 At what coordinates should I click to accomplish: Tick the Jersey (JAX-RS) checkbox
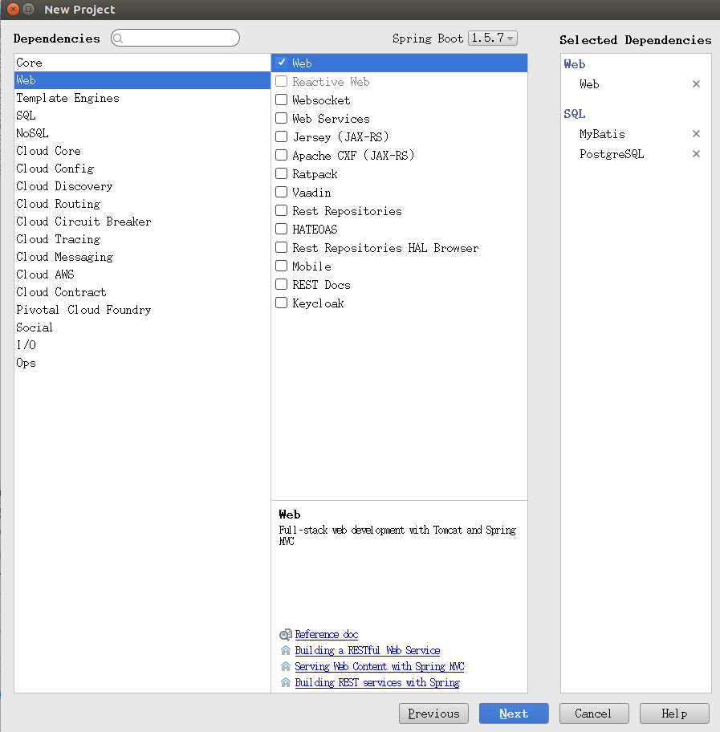[x=281, y=136]
